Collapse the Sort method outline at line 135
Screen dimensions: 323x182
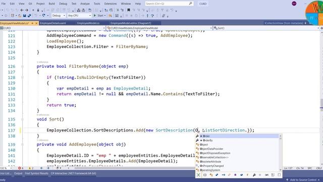click(22, 119)
